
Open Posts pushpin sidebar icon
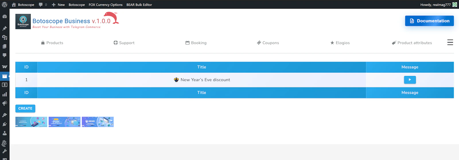[x=5, y=28]
